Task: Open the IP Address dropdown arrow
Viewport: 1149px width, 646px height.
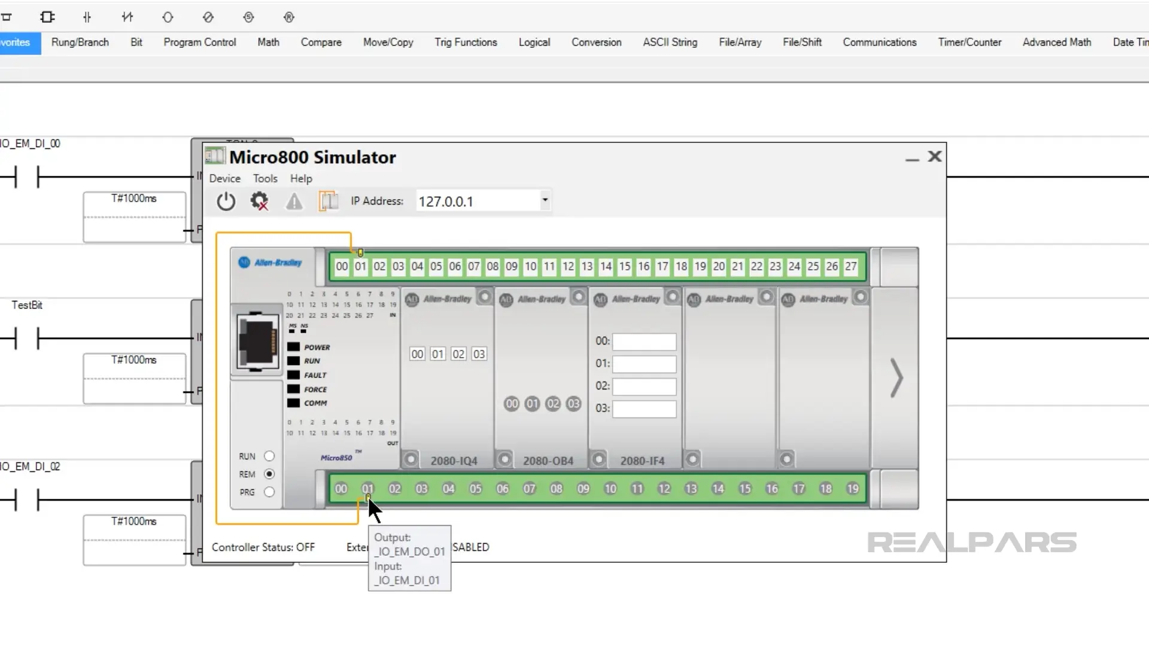Action: 545,200
